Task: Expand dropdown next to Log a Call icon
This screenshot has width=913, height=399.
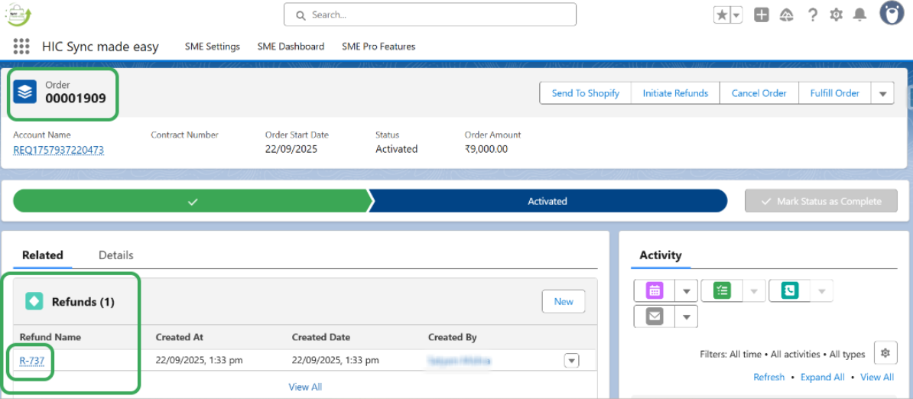Action: pos(821,290)
